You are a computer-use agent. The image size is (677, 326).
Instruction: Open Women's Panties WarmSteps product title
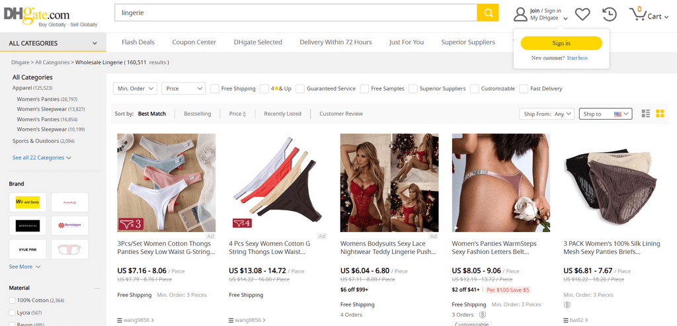pyautogui.click(x=494, y=247)
